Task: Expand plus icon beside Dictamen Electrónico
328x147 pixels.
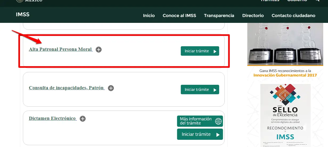Action: coord(83,119)
